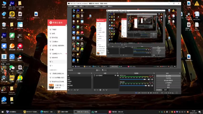Image resolution: width=203 pixels, height=114 pixels.
Task: Move source up with arrow in Sources
Action: pos(104,90)
